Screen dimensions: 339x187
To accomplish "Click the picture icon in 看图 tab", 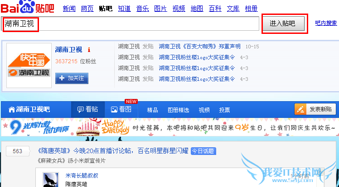I will [x=114, y=110].
